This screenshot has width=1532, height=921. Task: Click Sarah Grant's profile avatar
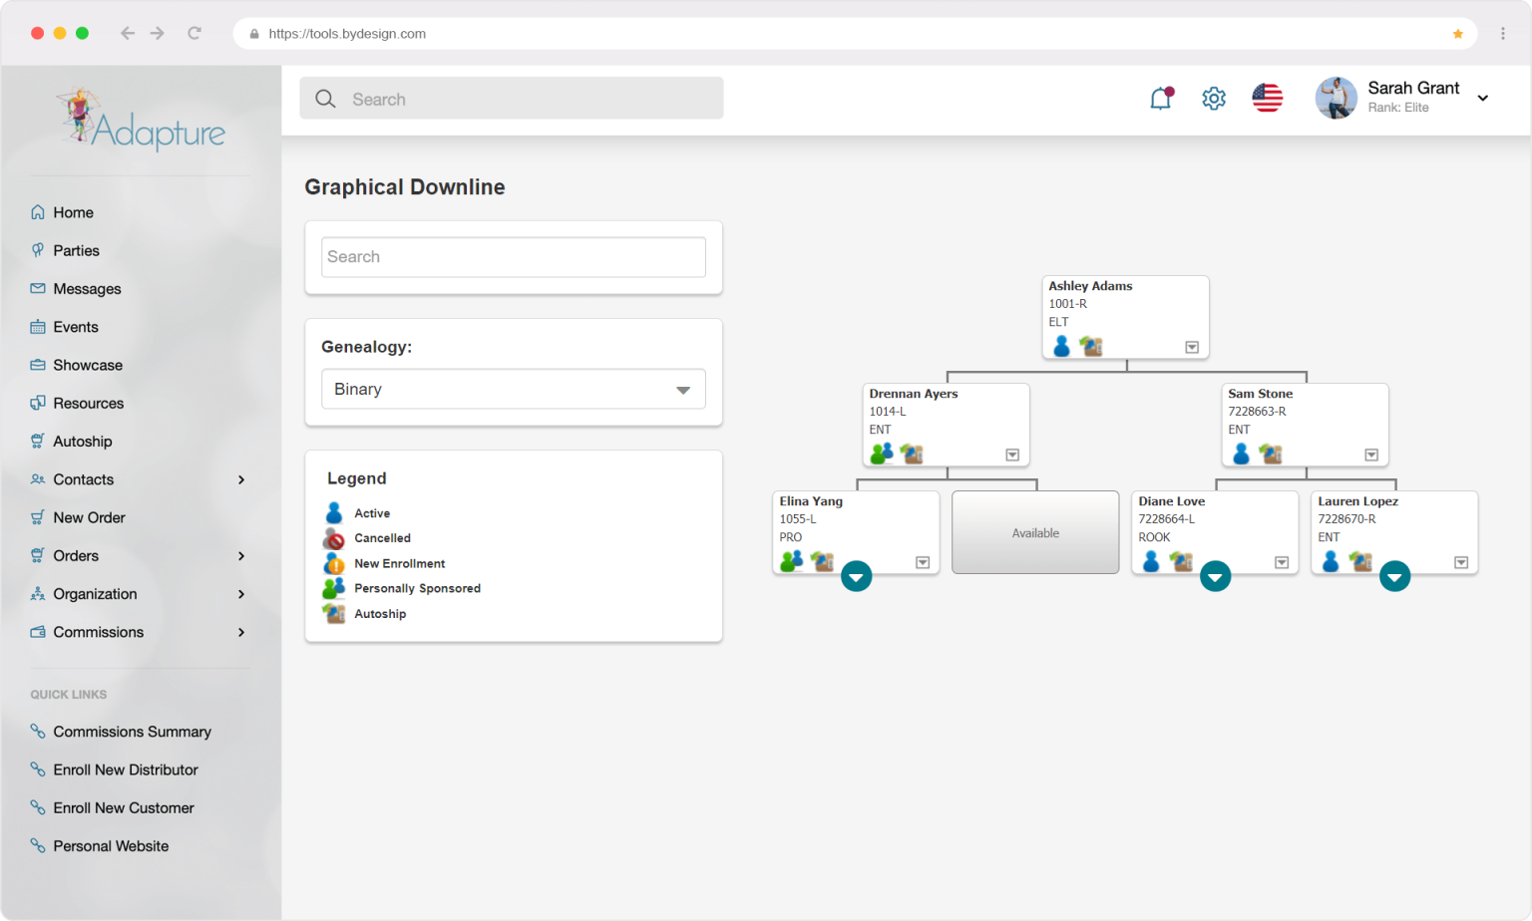pyautogui.click(x=1336, y=99)
